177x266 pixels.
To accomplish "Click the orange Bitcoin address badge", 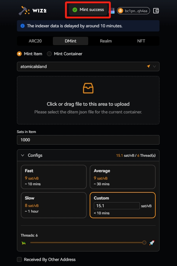I will coord(133,11).
